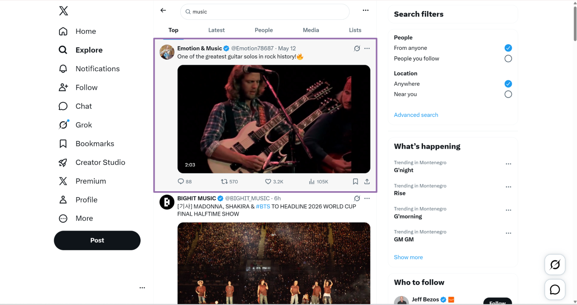The width and height of the screenshot is (577, 305).
Task: Open the #BTS hashtag link
Action: [x=263, y=207]
